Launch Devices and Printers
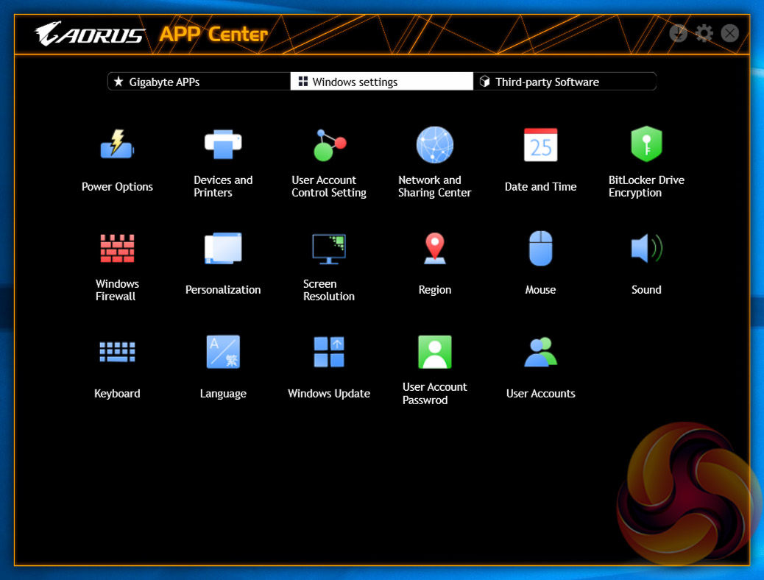The width and height of the screenshot is (764, 580). [223, 145]
